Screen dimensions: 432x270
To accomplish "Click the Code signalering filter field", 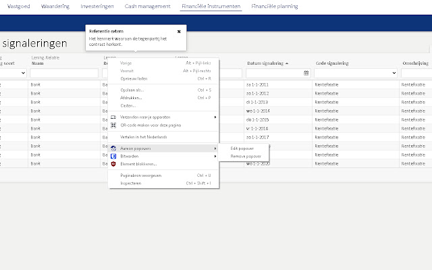I will (x=354, y=73).
